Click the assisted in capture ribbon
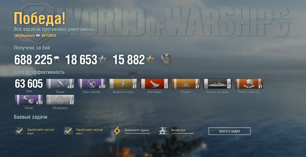The width and height of the screenshot is (306, 157). 249,84
